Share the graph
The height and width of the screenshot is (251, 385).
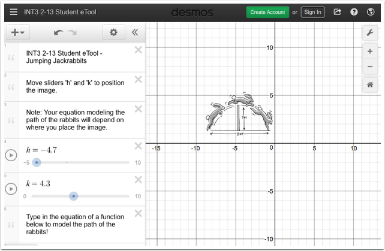coord(338,12)
